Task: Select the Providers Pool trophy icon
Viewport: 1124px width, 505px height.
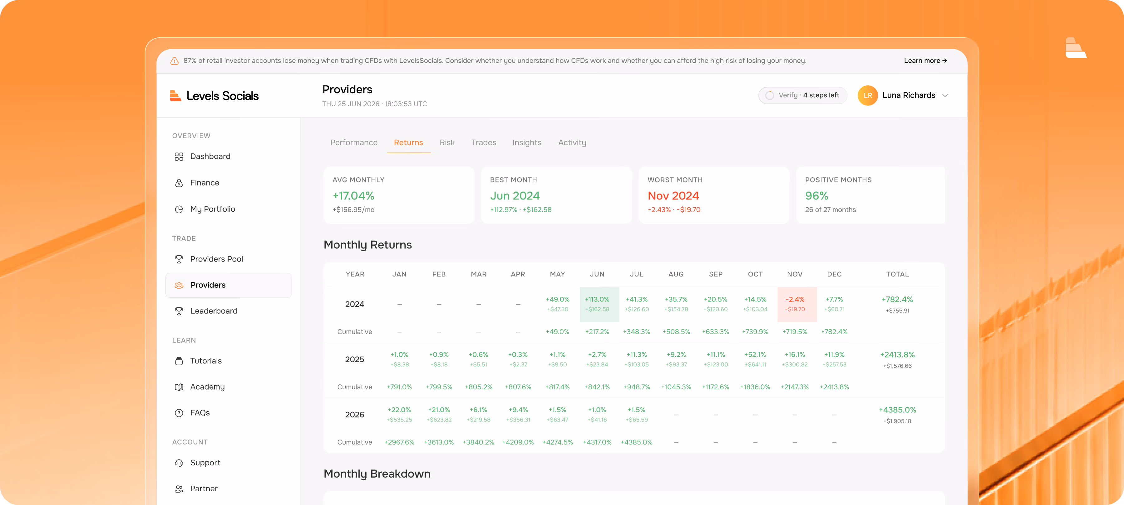Action: click(x=179, y=259)
